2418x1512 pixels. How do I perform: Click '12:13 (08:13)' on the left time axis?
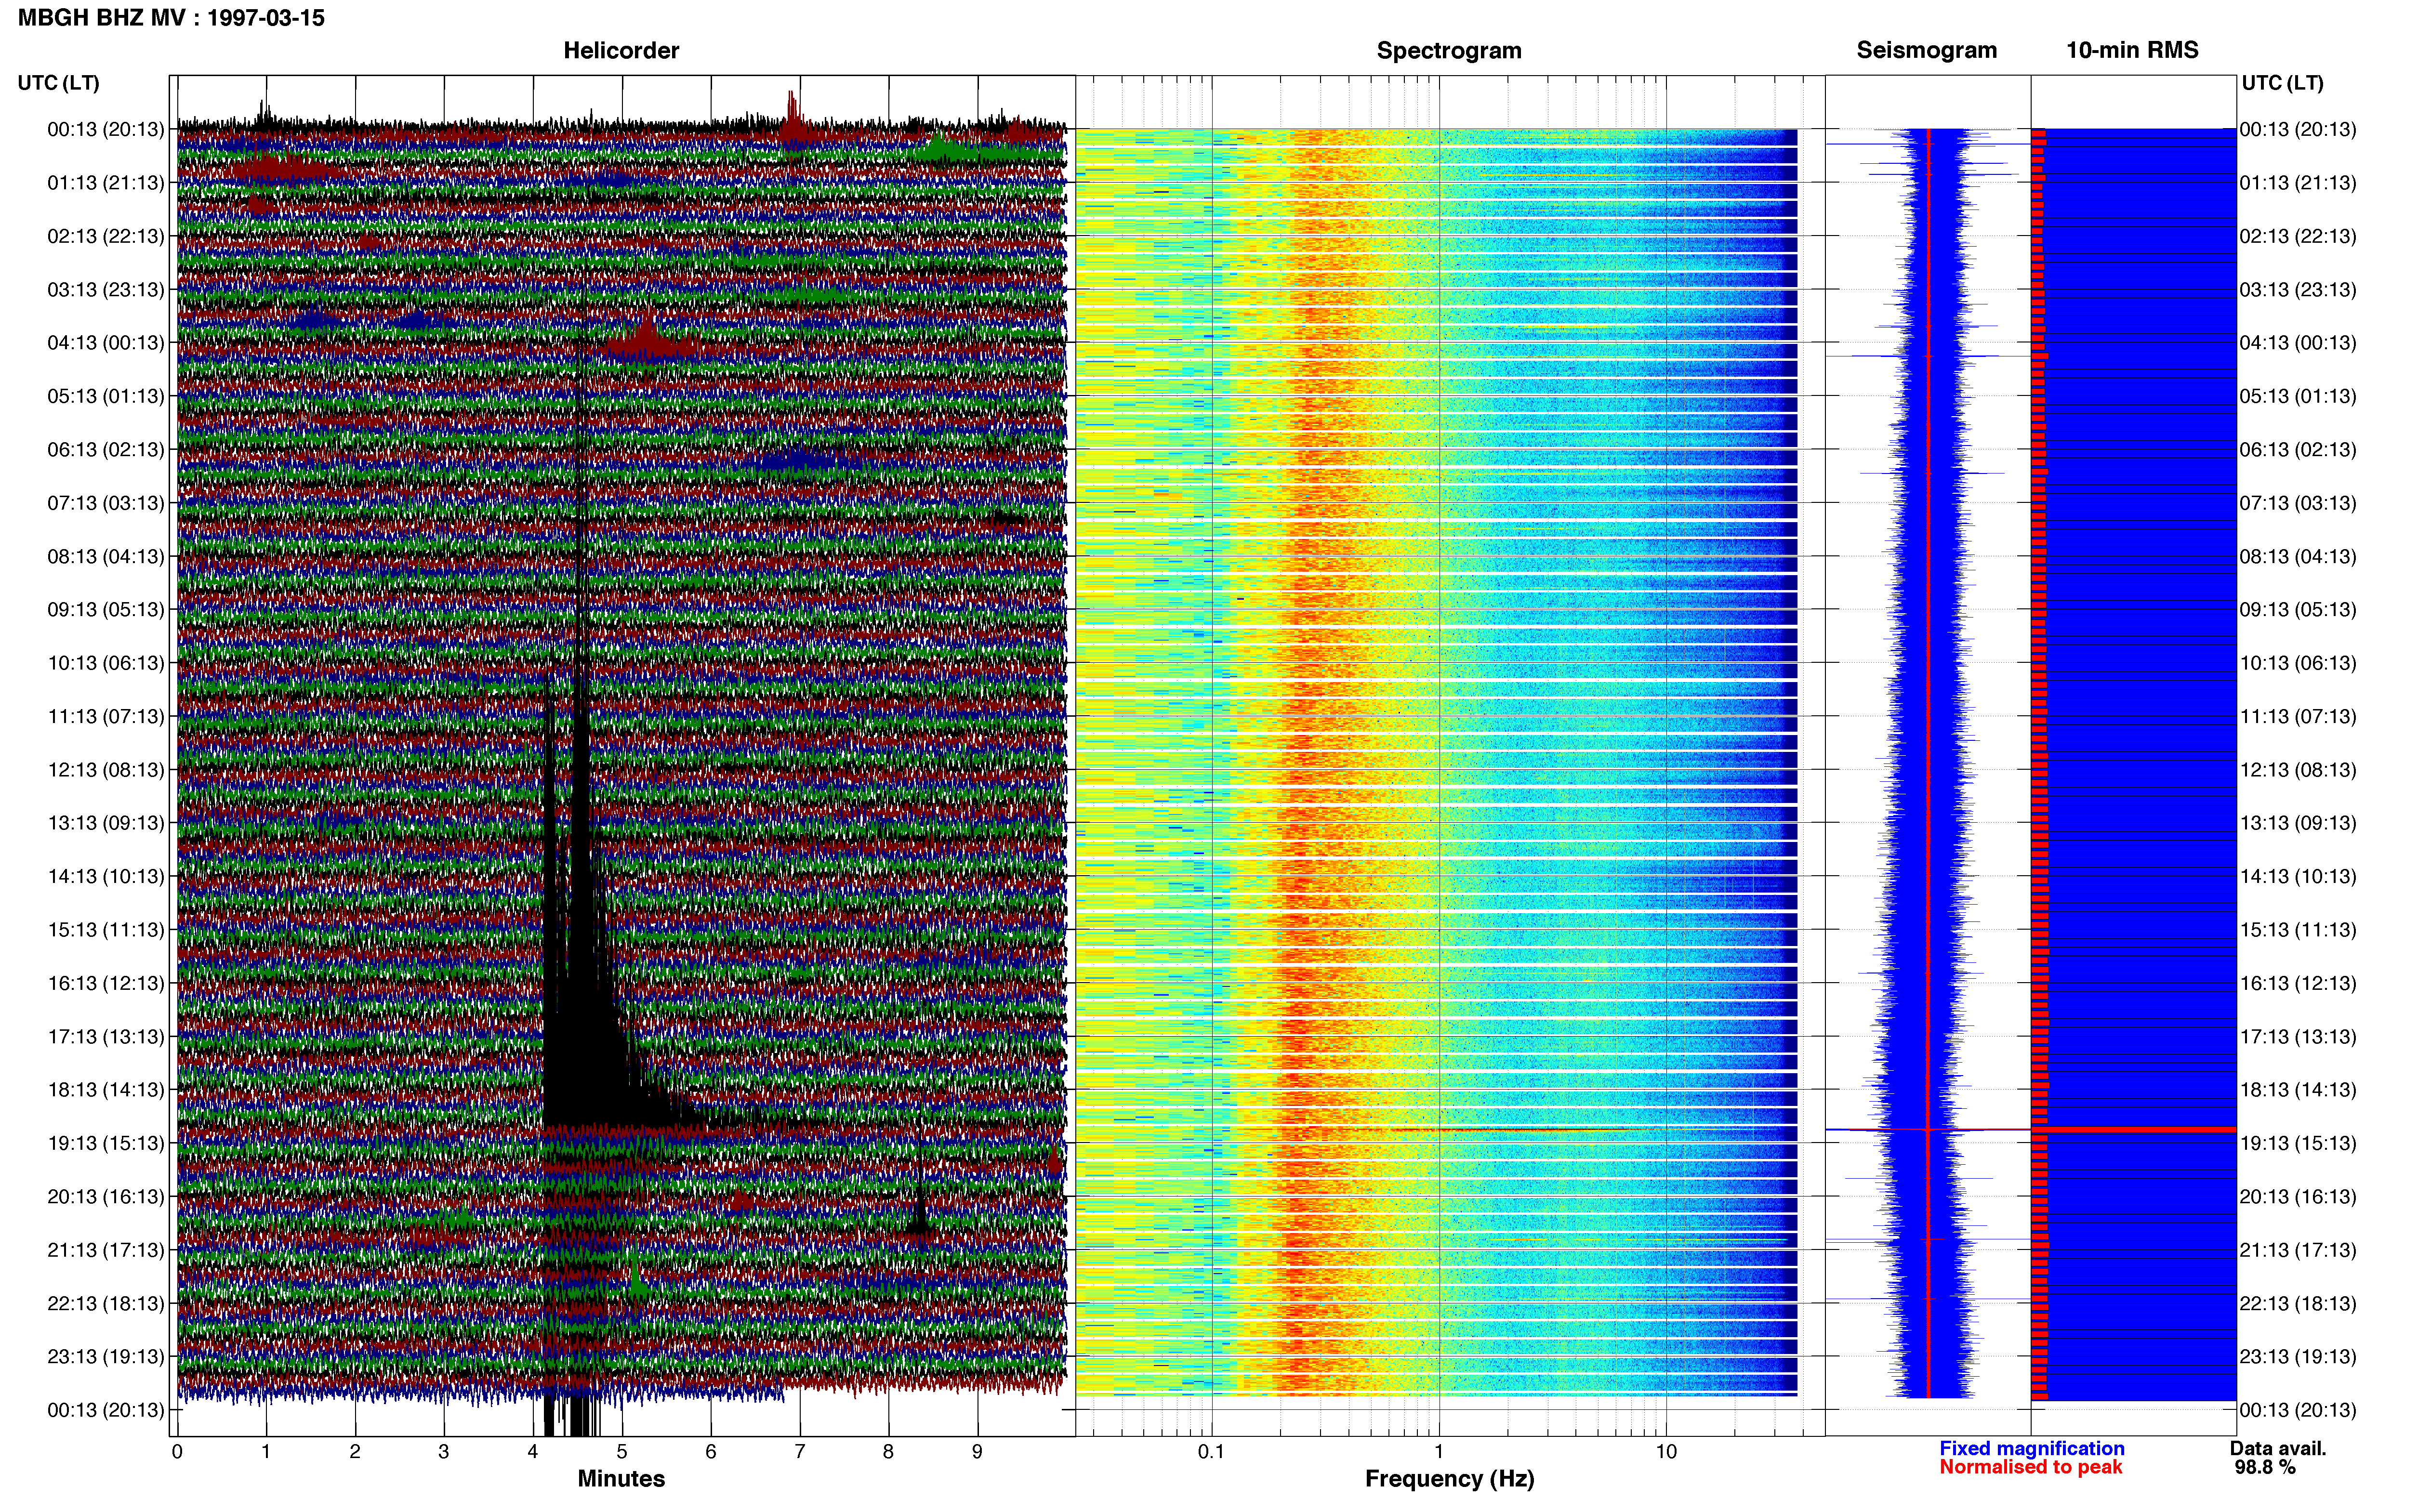(106, 770)
